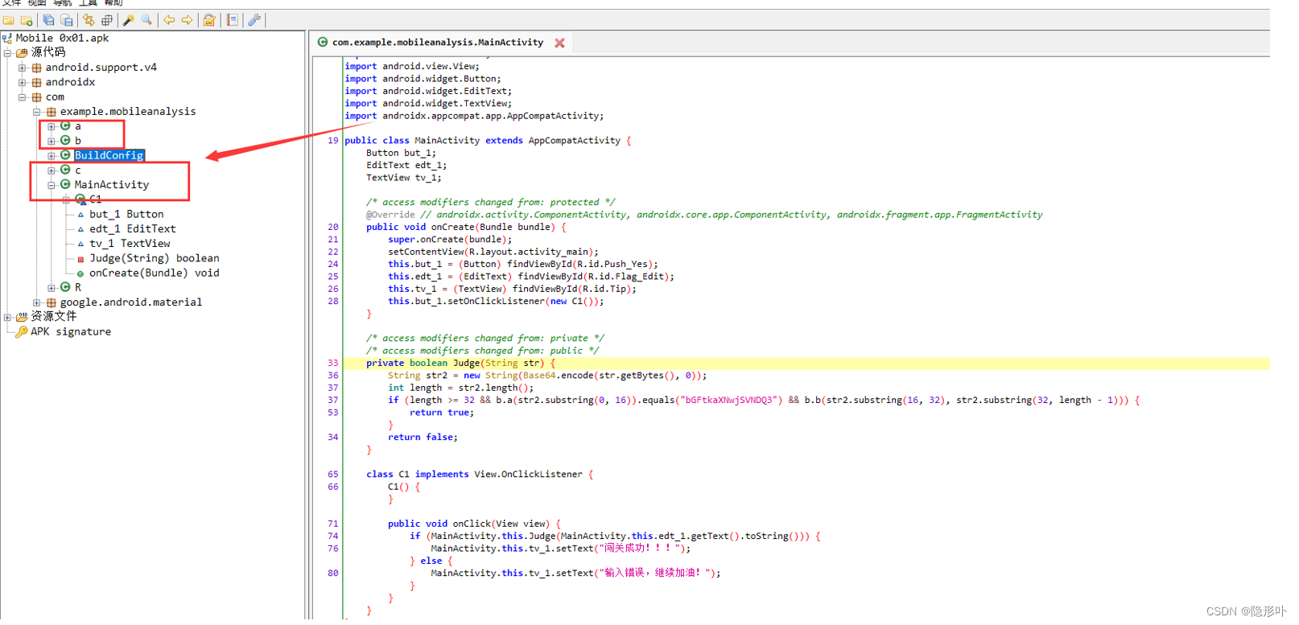Click package icon of androidx

pyautogui.click(x=36, y=82)
